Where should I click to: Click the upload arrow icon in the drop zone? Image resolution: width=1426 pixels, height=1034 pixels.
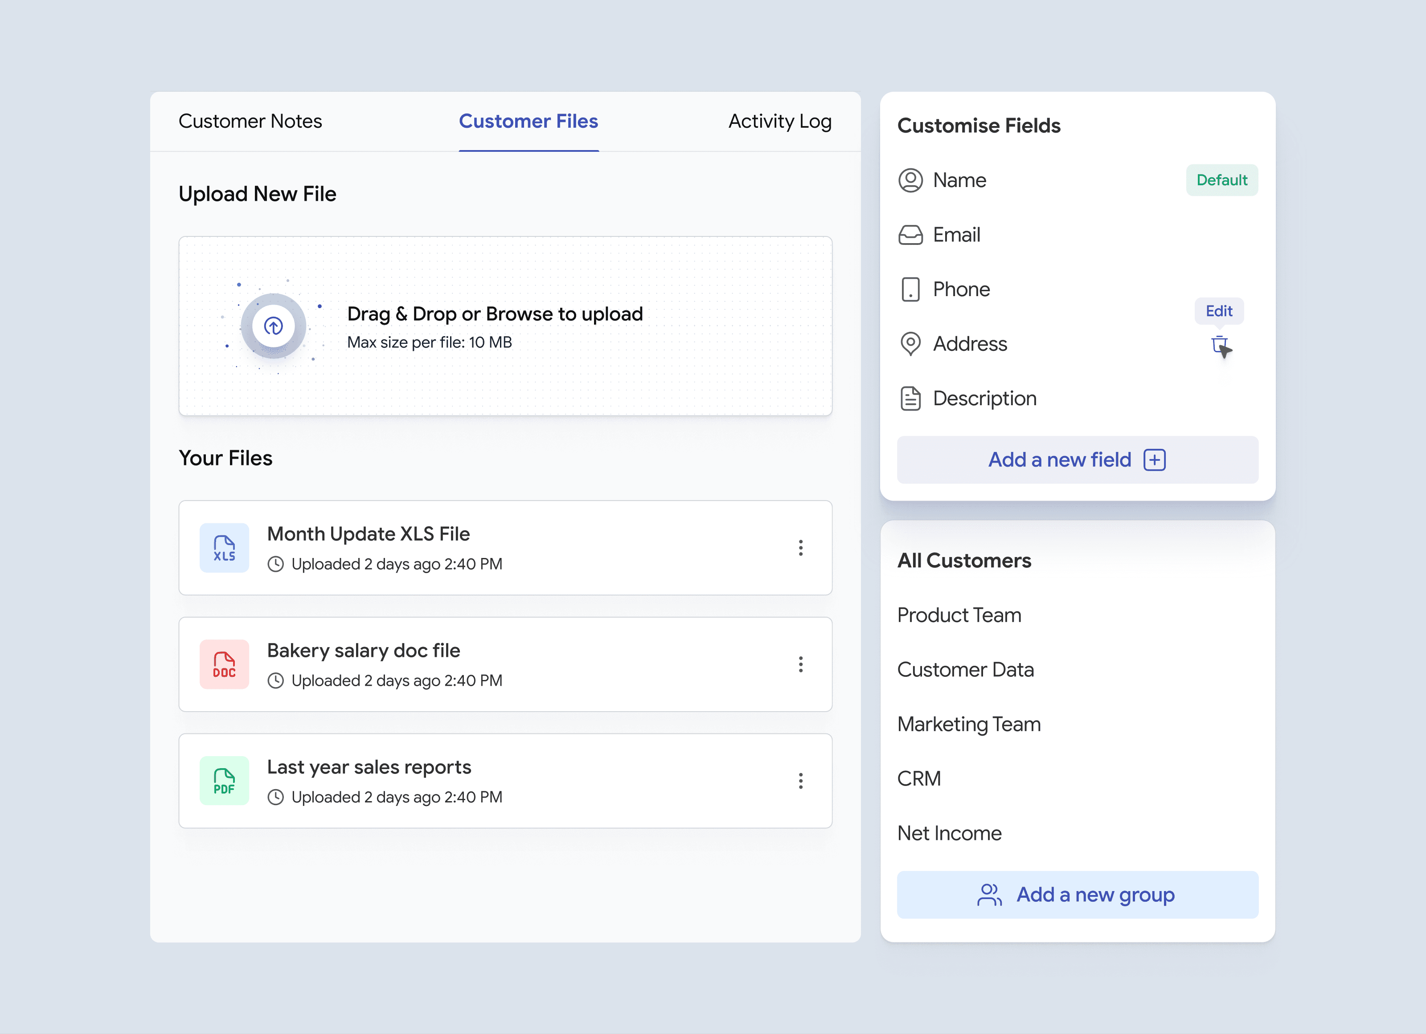tap(273, 326)
